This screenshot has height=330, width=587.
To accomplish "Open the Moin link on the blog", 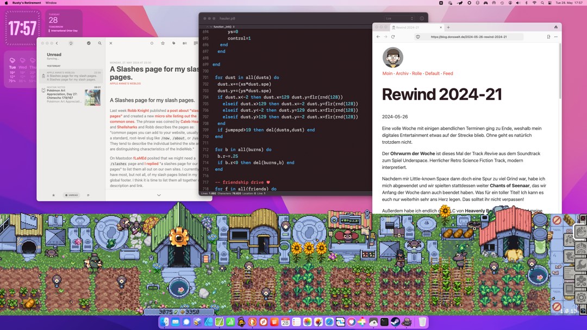I will (x=388, y=74).
